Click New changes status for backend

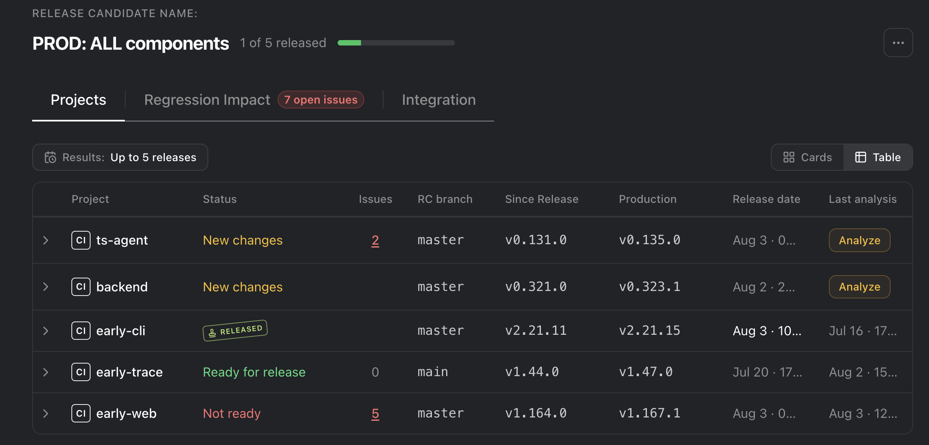point(242,287)
